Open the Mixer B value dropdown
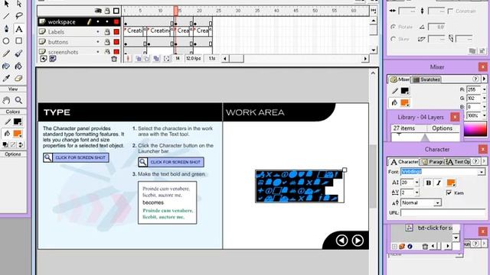The image size is (490, 275). coord(484,107)
